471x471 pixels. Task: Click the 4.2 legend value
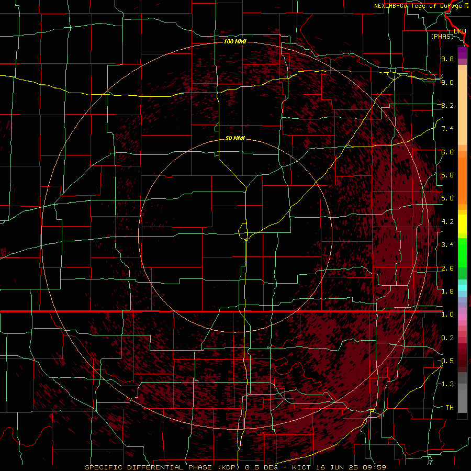447,222
